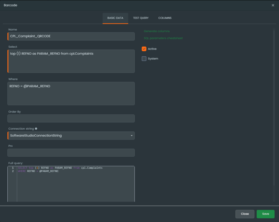This screenshot has height=222, width=279.
Task: Open the SQL parameters cheatsheet link
Action: click(x=163, y=38)
